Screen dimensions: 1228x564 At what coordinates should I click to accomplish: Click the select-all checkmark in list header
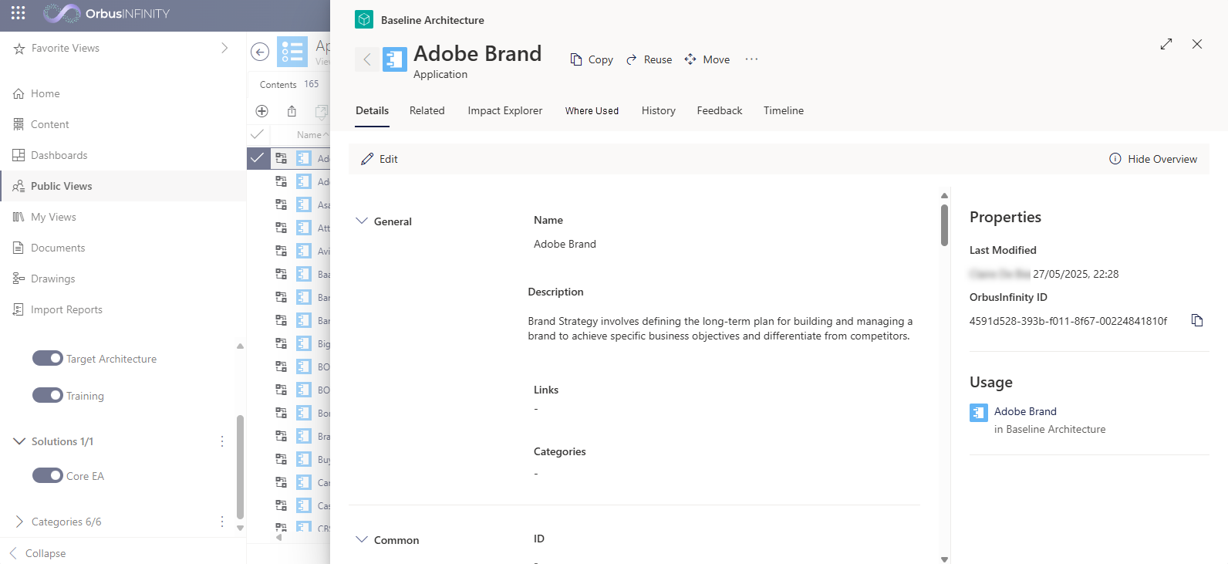(258, 134)
